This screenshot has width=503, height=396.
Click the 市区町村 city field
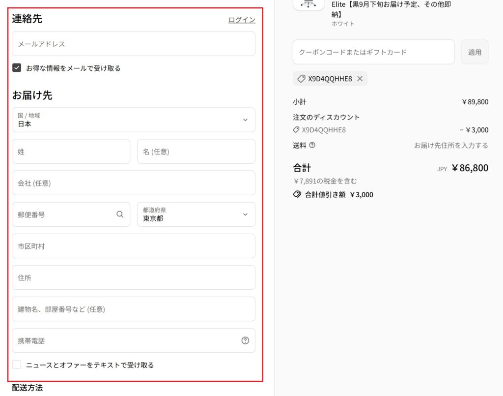tap(134, 246)
